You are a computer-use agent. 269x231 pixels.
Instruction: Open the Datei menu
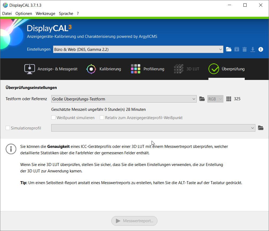(x=7, y=14)
